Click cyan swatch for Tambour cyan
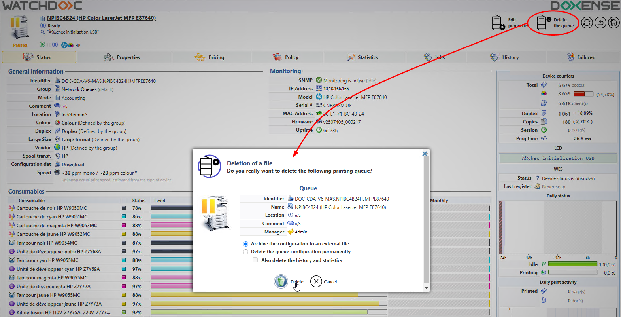Image resolution: width=621 pixels, height=317 pixels. [124, 260]
